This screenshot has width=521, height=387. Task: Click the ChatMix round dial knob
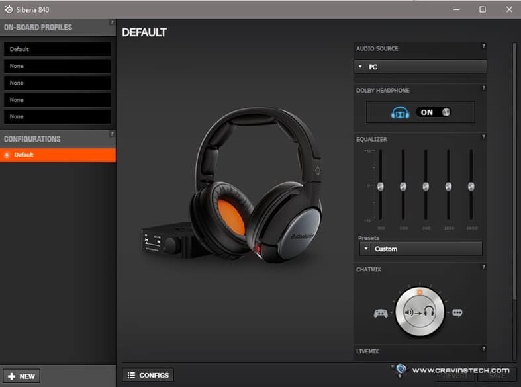[x=420, y=312]
